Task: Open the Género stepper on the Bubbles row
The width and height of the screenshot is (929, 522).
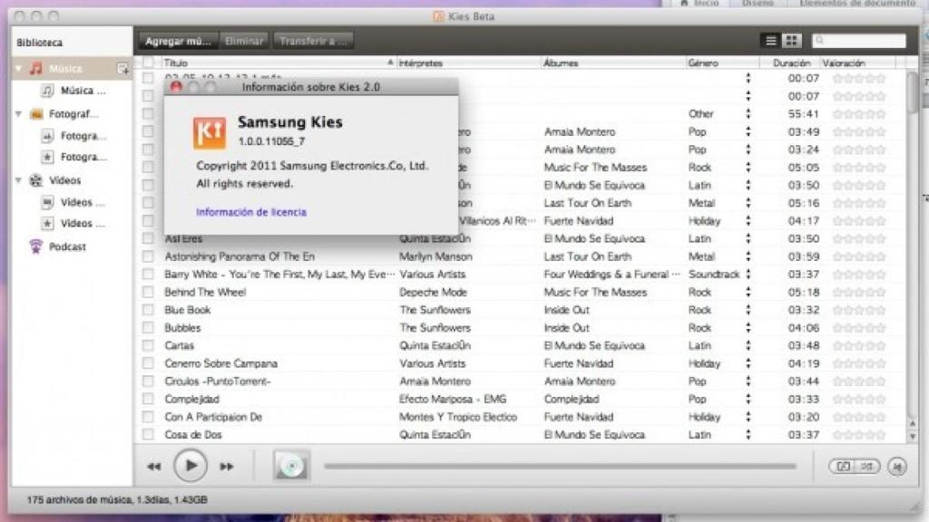Action: pyautogui.click(x=747, y=327)
